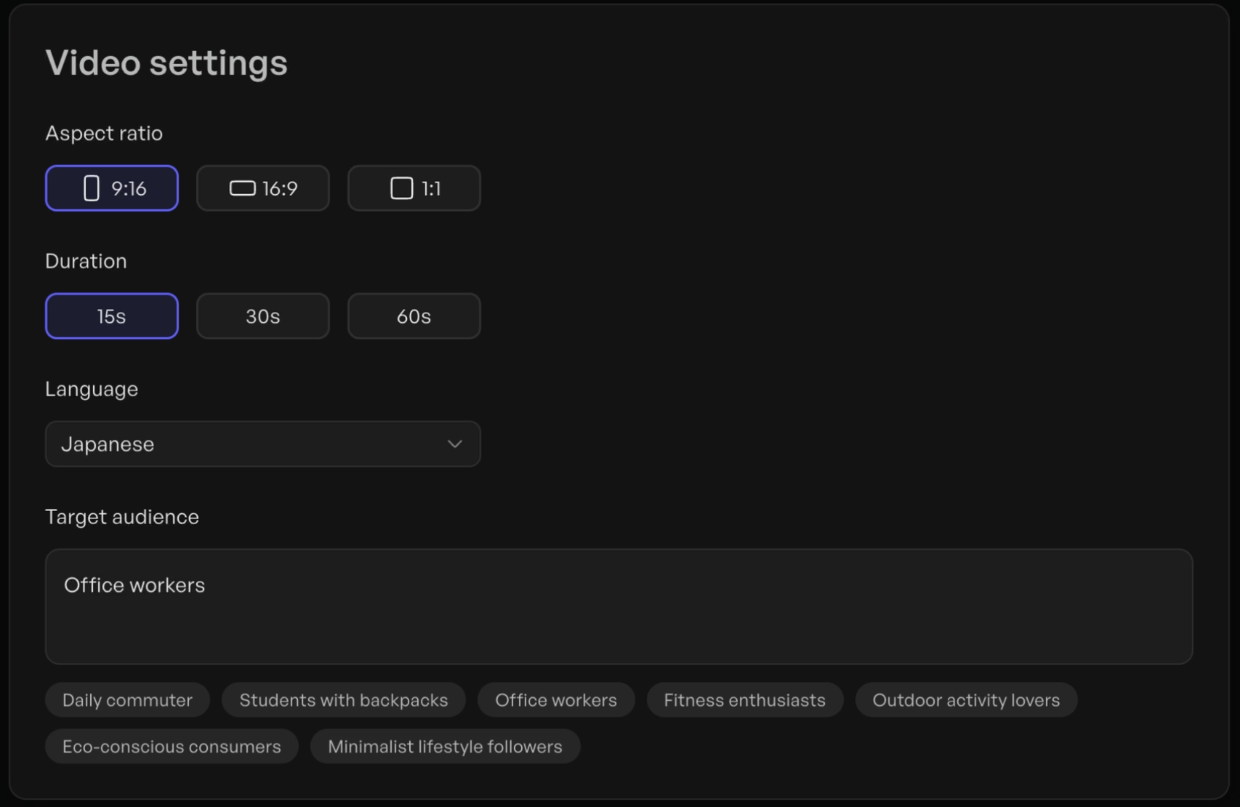Add the Outdoor activity lovers chip
Screen dimensions: 1240x807
point(966,700)
